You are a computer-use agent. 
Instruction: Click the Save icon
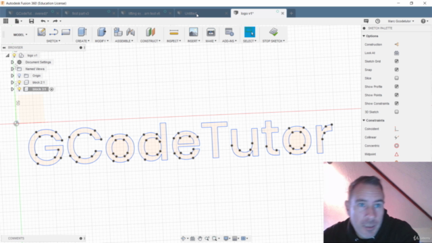click(32, 21)
